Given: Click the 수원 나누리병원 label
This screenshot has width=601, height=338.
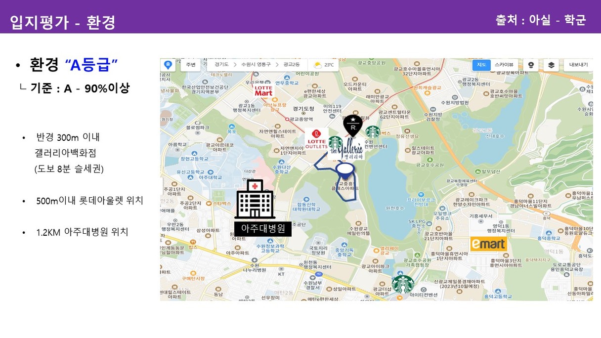Looking at the screenshot, I should 255,267.
